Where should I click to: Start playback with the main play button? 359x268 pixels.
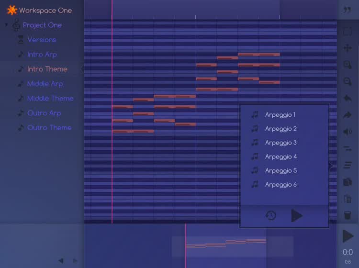pyautogui.click(x=348, y=236)
